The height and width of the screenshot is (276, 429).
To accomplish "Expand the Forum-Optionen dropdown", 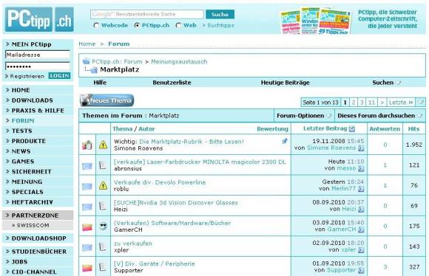I will coord(304,116).
